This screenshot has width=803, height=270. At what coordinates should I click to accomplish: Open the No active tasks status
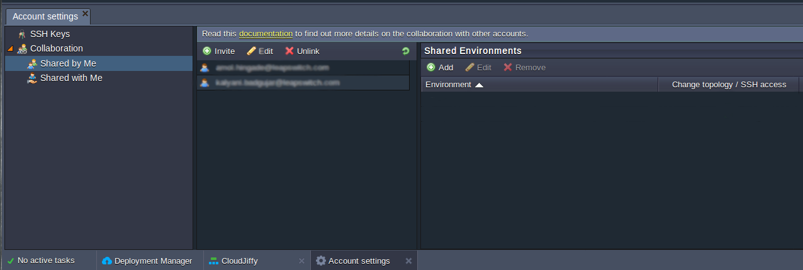pyautogui.click(x=46, y=261)
